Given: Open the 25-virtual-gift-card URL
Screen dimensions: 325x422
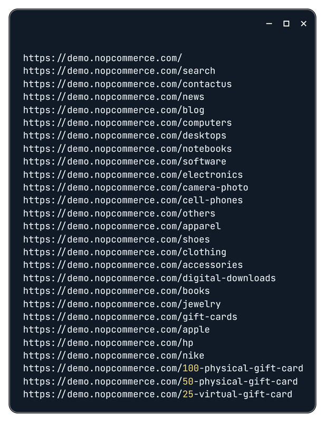Looking at the screenshot, I should tap(157, 395).
